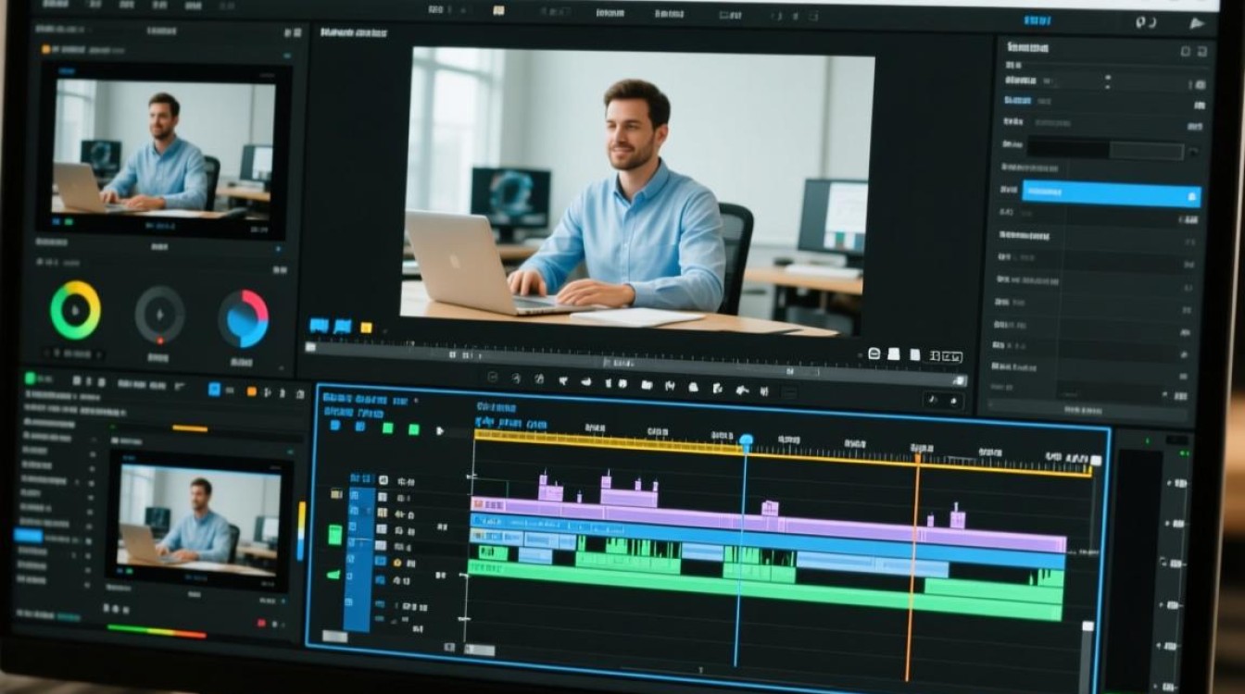Click the orange square button in lower-left panel toolbar
The image size is (1245, 694).
click(x=251, y=391)
